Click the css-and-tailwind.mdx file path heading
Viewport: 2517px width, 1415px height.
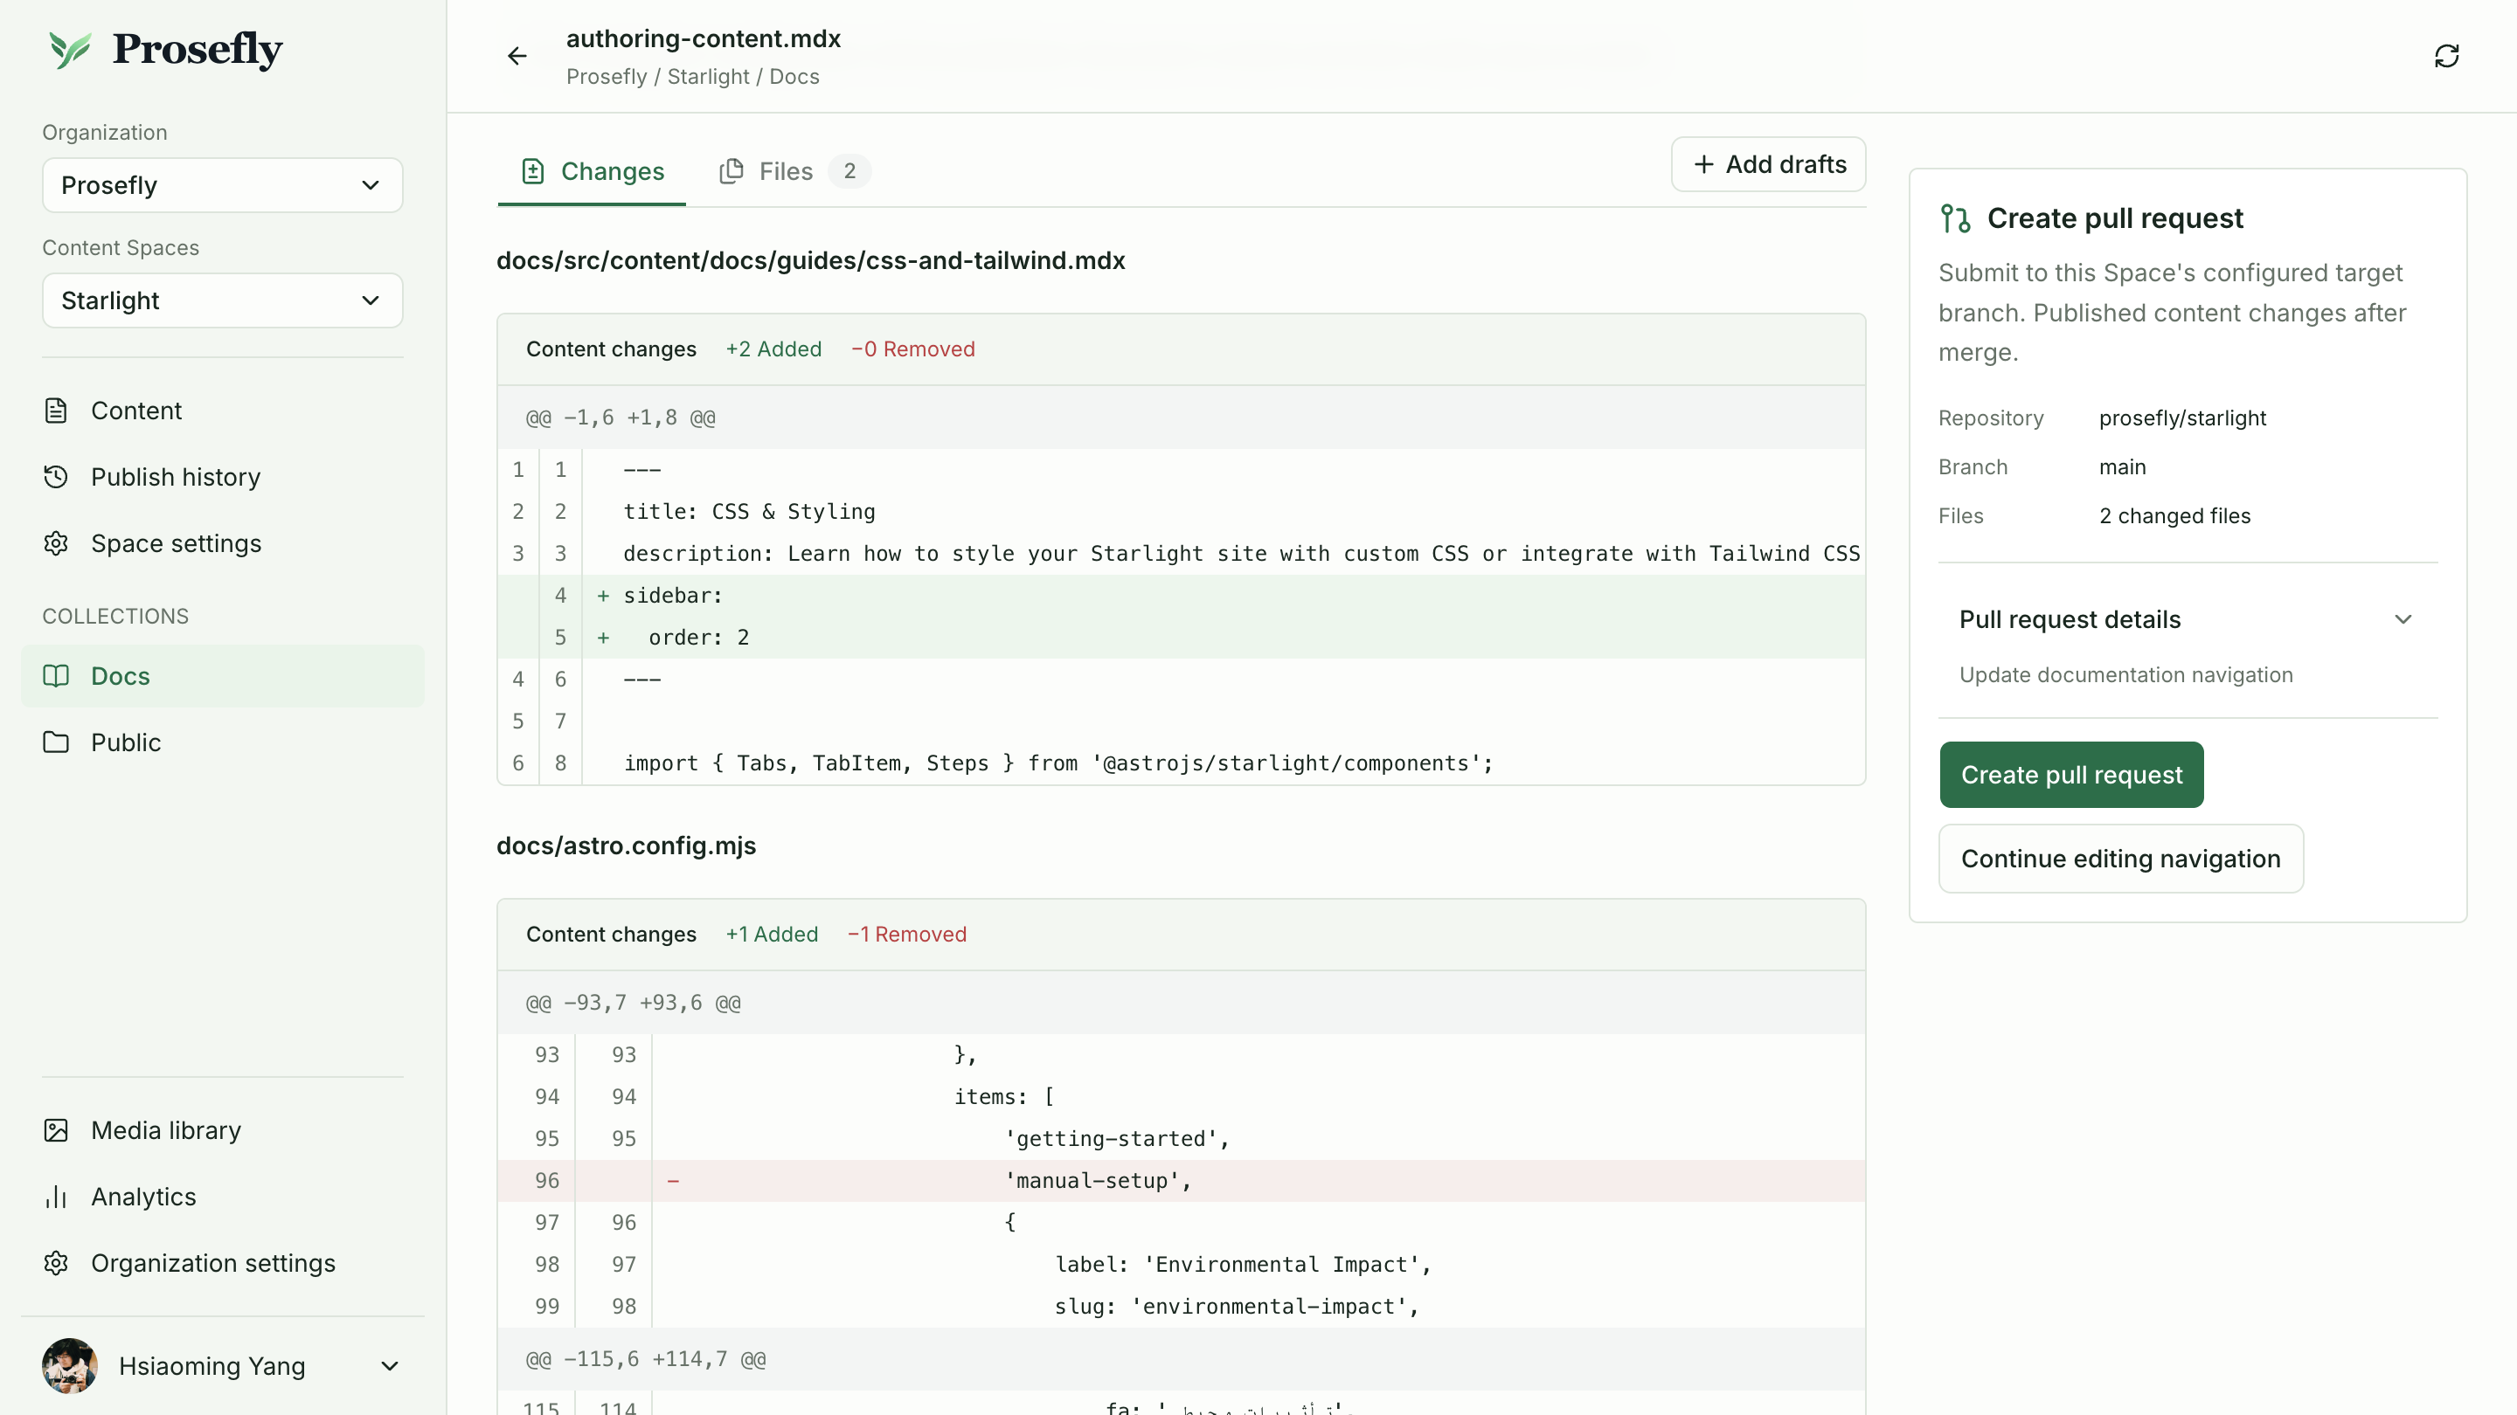click(810, 261)
